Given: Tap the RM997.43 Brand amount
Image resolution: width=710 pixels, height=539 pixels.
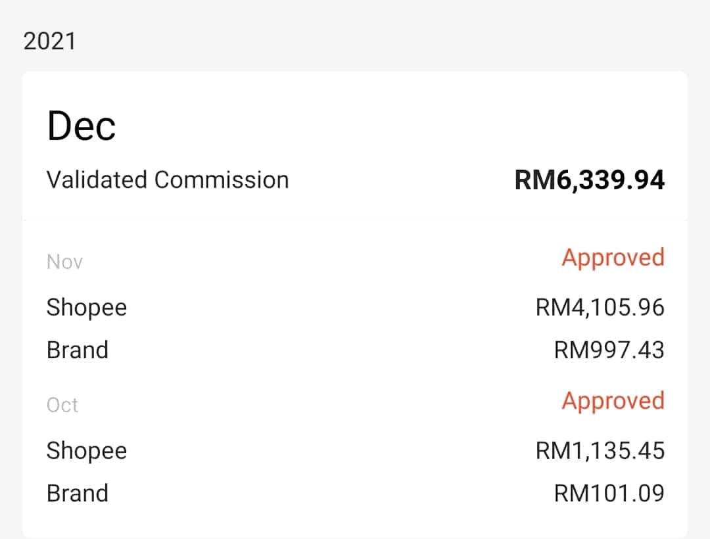Looking at the screenshot, I should 609,350.
